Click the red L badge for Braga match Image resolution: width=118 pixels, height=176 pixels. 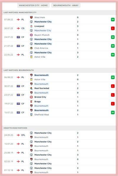(x=113, y=104)
